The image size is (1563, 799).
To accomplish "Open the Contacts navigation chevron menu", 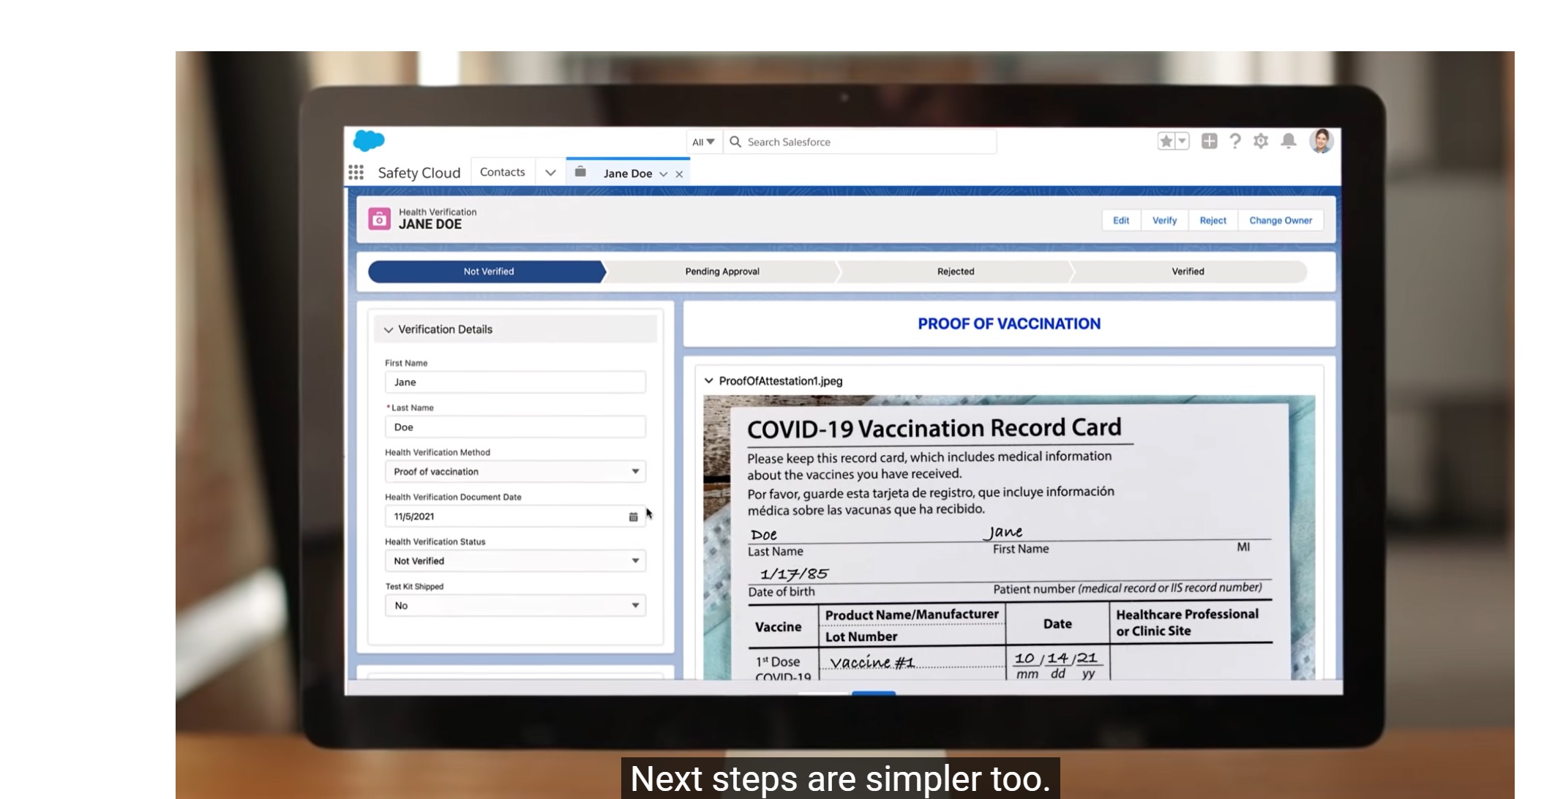I will click(x=550, y=173).
